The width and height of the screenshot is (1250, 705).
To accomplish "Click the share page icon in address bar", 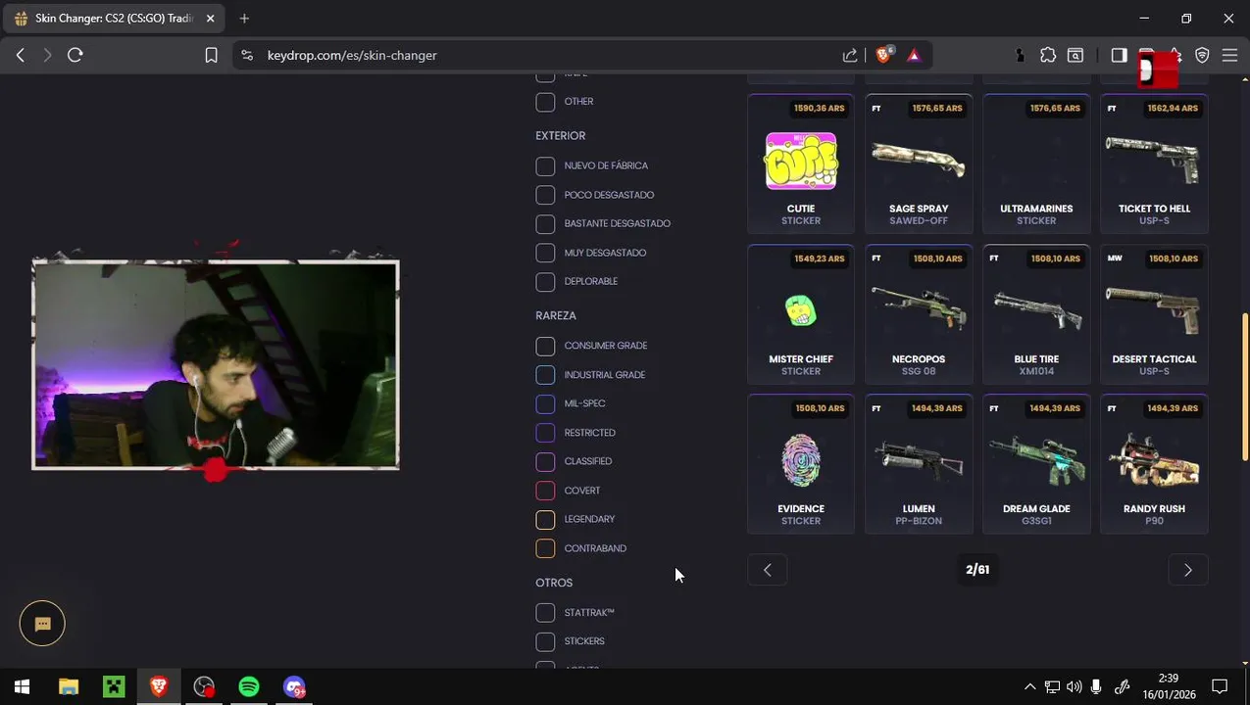I will [850, 56].
